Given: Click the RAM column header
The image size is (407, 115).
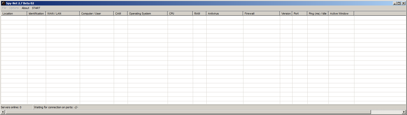Looking at the screenshot, I should click(x=199, y=13).
